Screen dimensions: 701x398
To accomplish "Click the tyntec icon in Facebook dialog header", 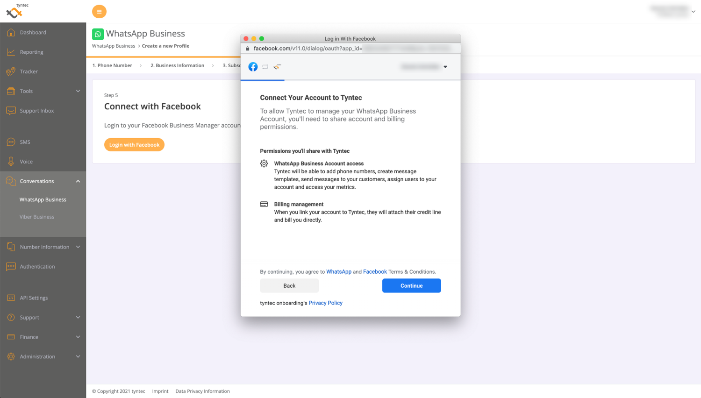I will 277,67.
